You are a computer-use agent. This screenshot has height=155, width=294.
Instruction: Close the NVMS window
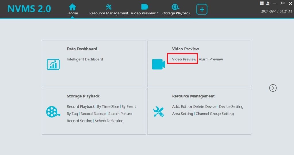pyautogui.click(x=291, y=3)
